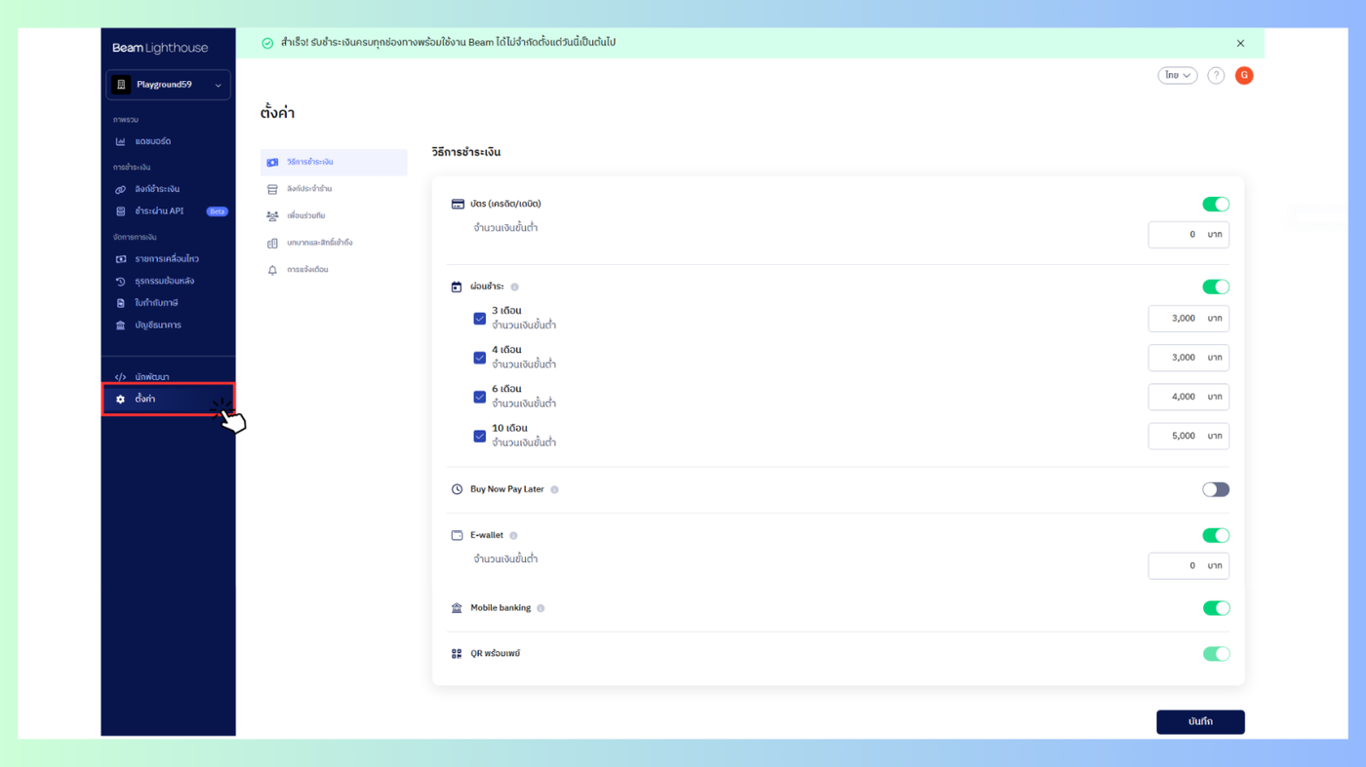Toggle the ผ่อนชำระ installment switch
This screenshot has width=1366, height=767.
click(1216, 287)
